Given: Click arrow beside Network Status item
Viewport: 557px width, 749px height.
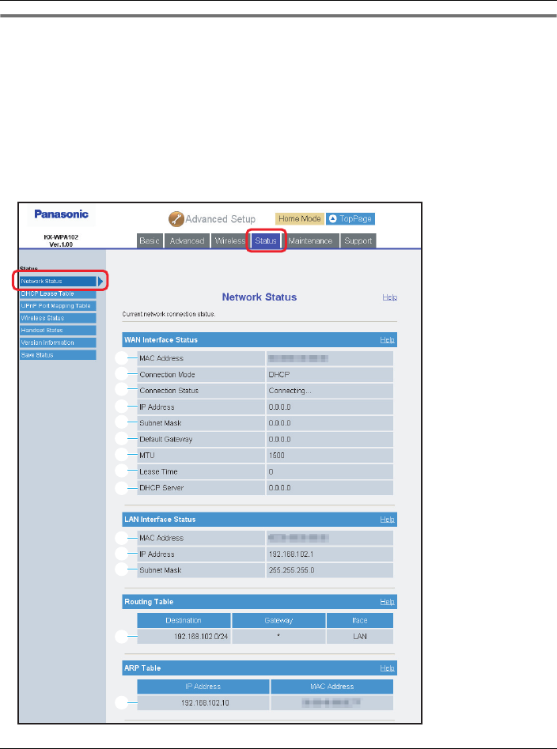Looking at the screenshot, I should (x=100, y=282).
